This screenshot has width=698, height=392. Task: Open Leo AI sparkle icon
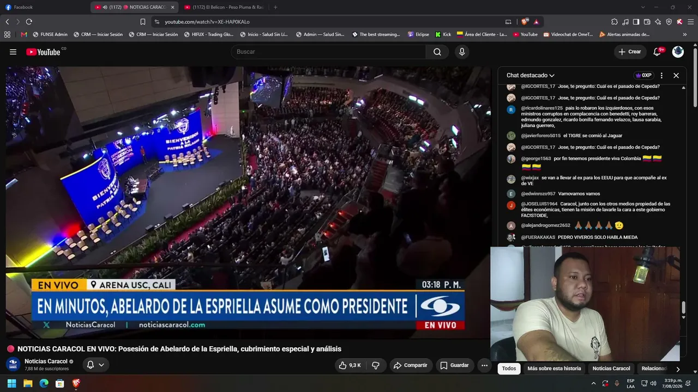click(x=658, y=22)
